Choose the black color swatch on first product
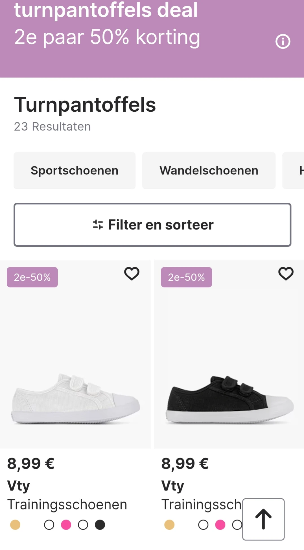304x550 pixels. [100, 525]
